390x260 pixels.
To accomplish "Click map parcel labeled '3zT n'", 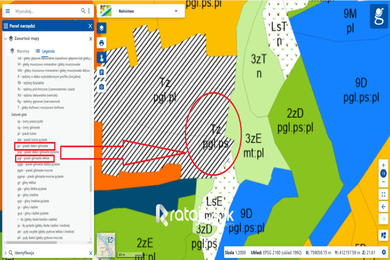I will (x=259, y=67).
